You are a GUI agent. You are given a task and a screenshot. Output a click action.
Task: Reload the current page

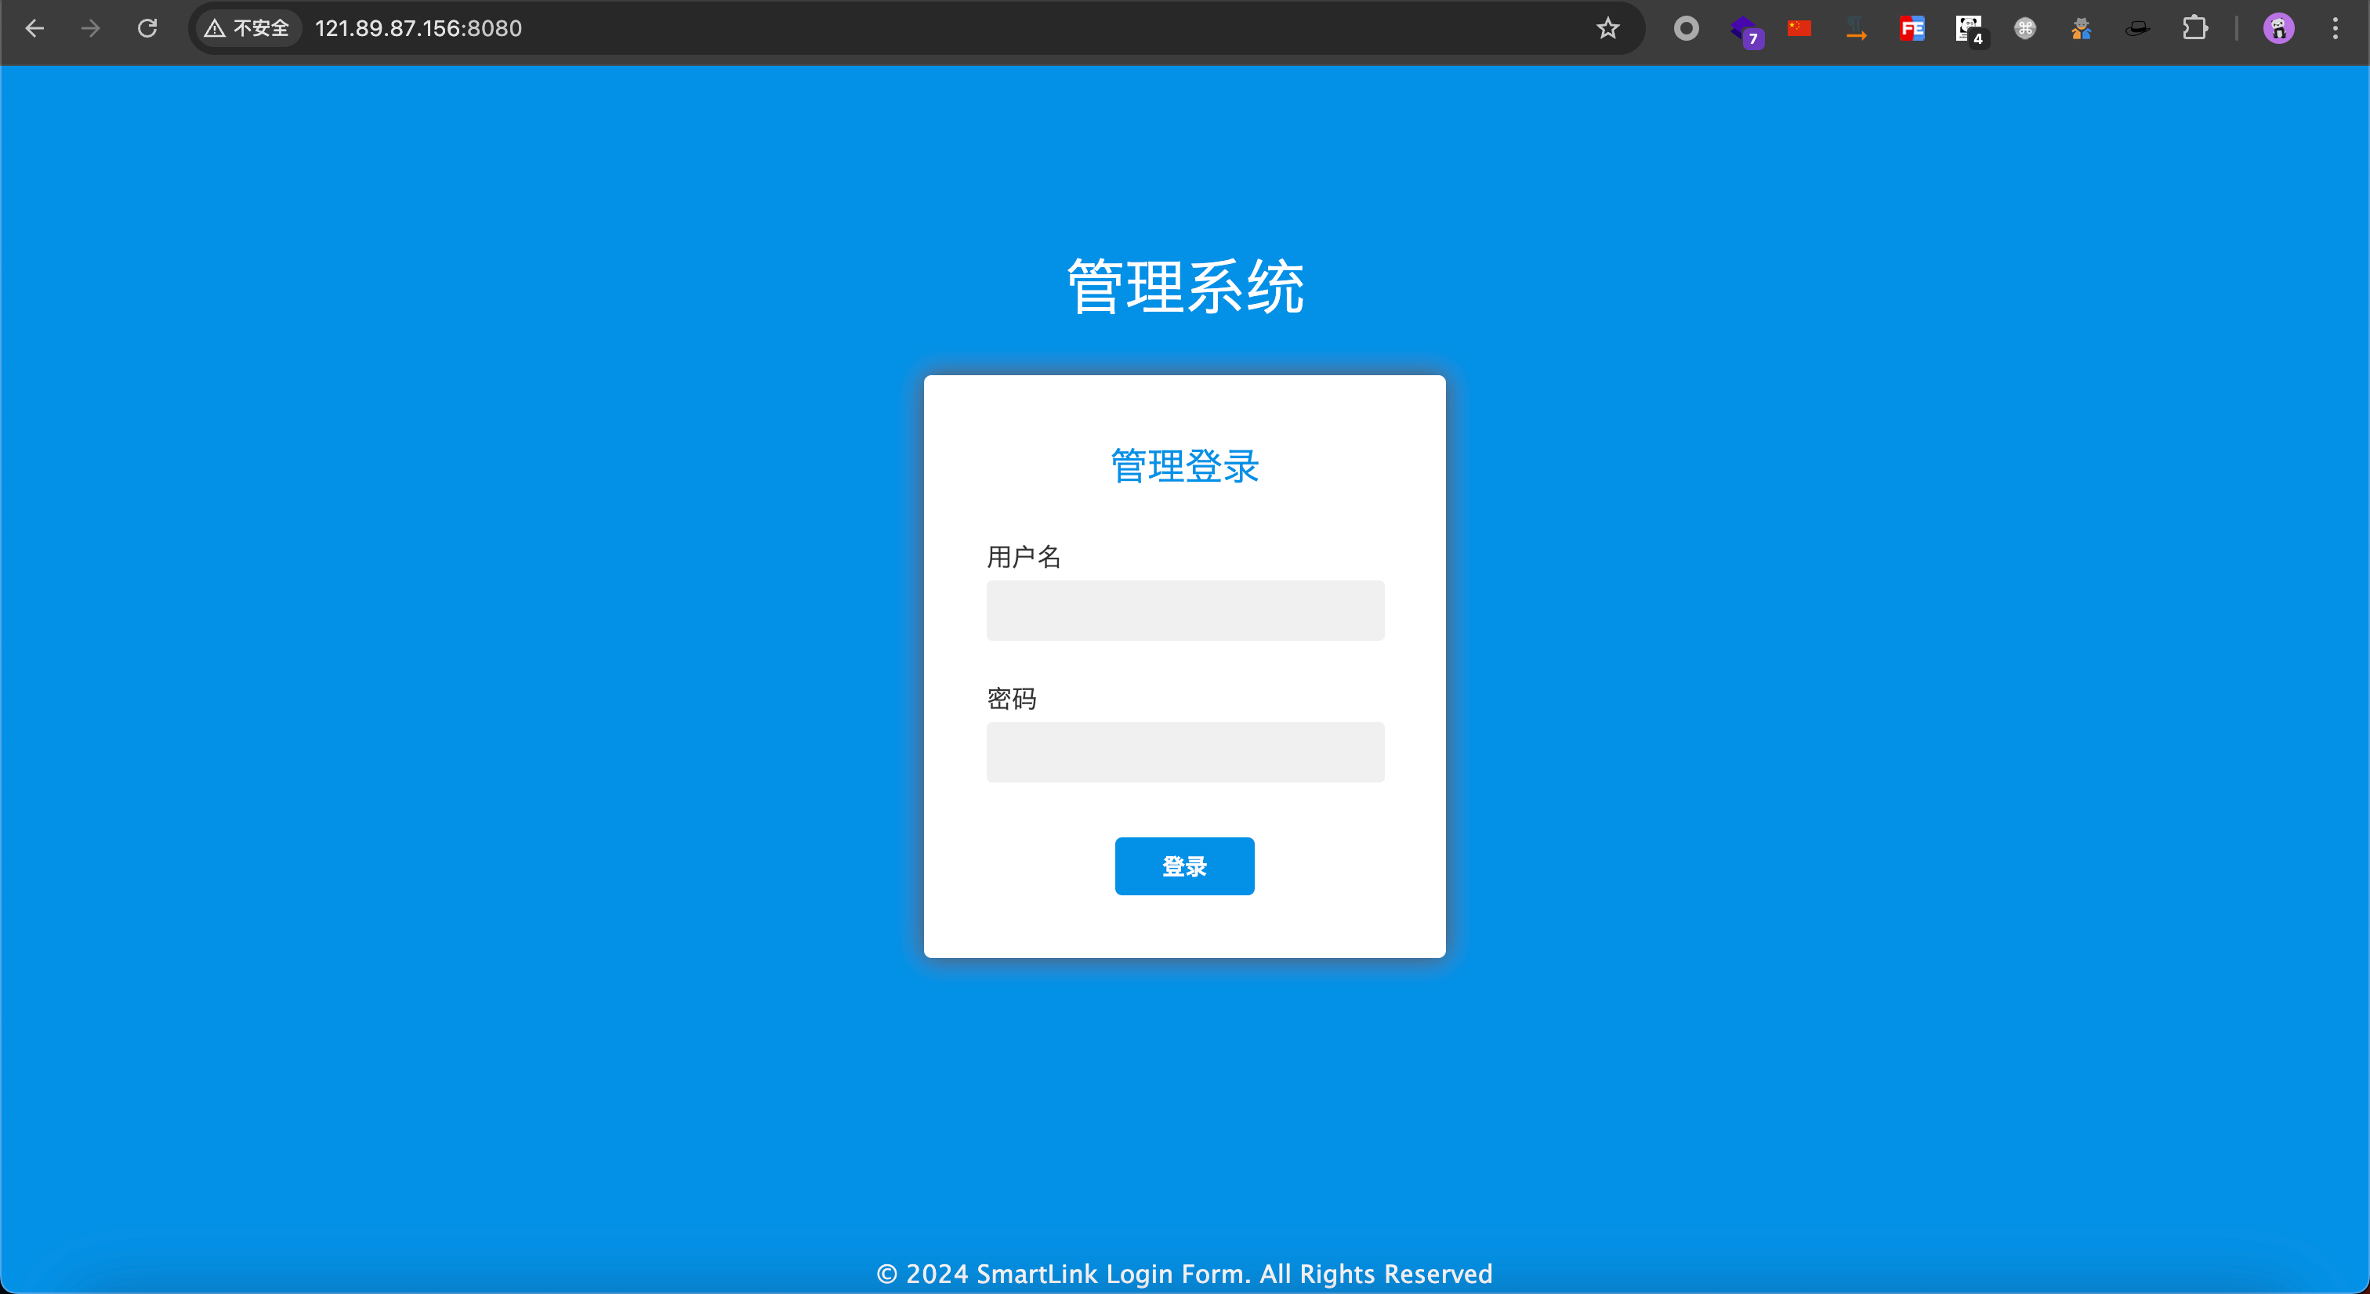[x=147, y=28]
